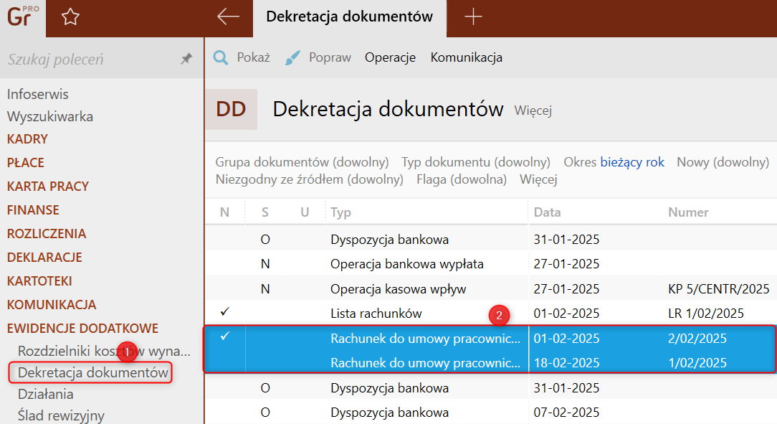Image resolution: width=777 pixels, height=424 pixels.
Task: Open the Komunikacja toolbar menu
Action: point(466,58)
